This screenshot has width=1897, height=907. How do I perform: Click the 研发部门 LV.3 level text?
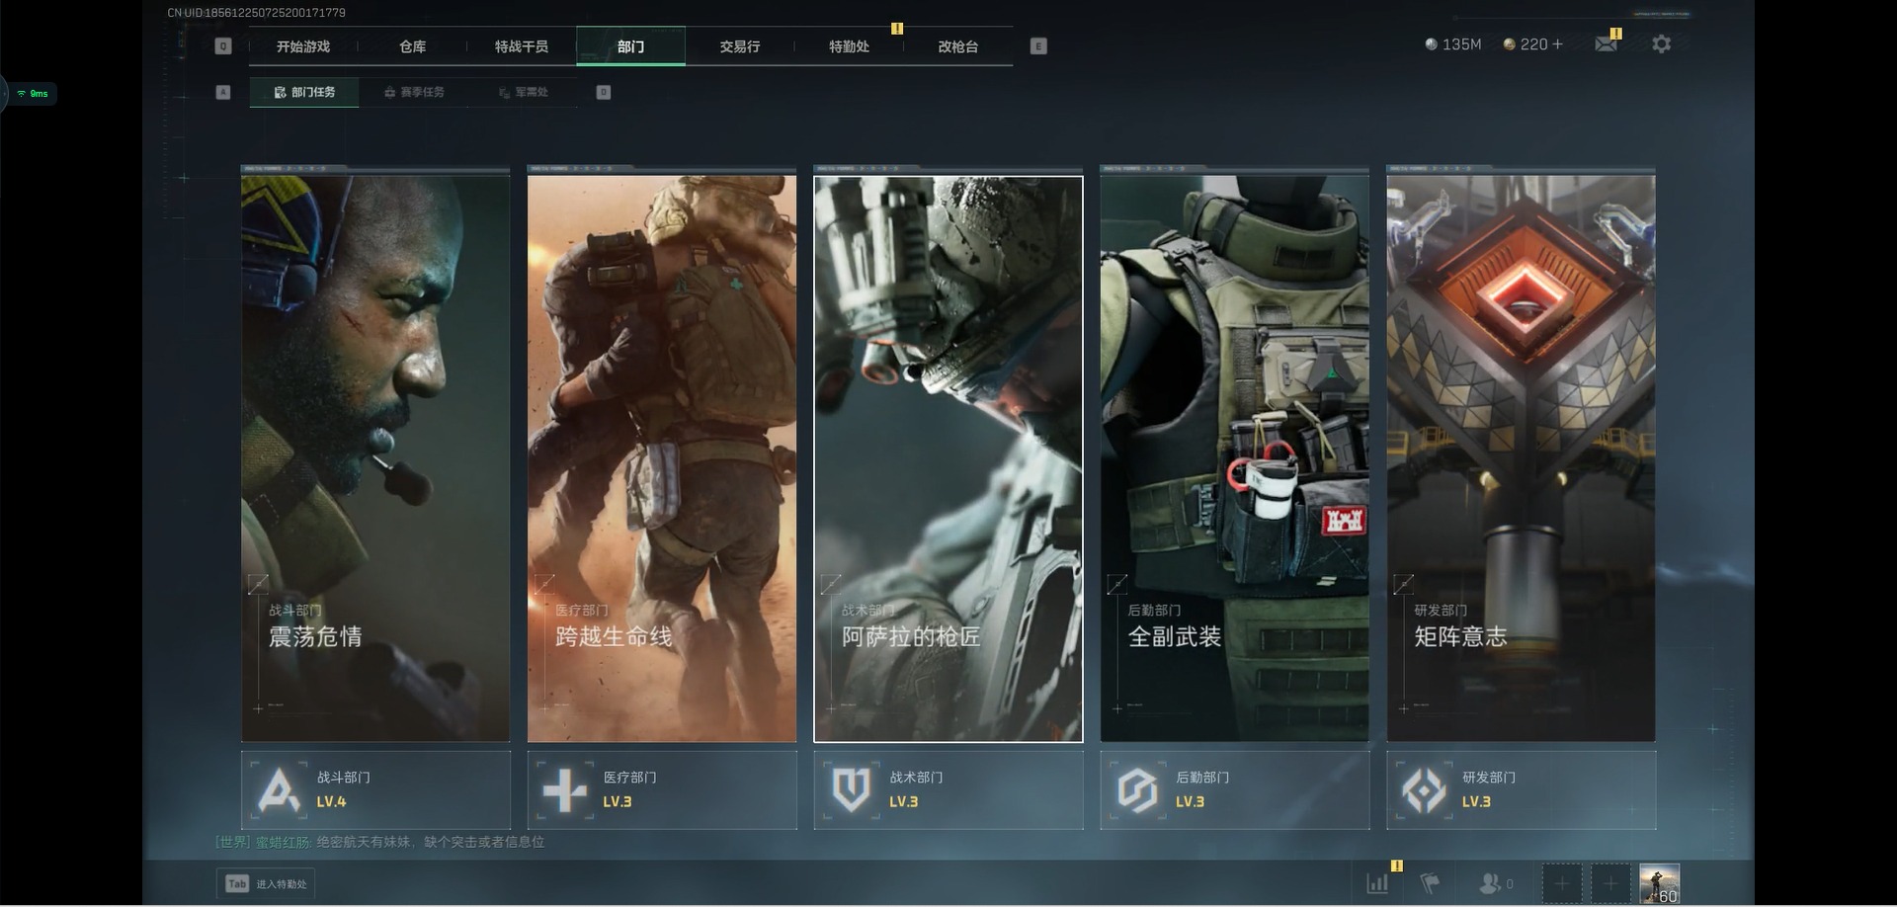tap(1476, 802)
